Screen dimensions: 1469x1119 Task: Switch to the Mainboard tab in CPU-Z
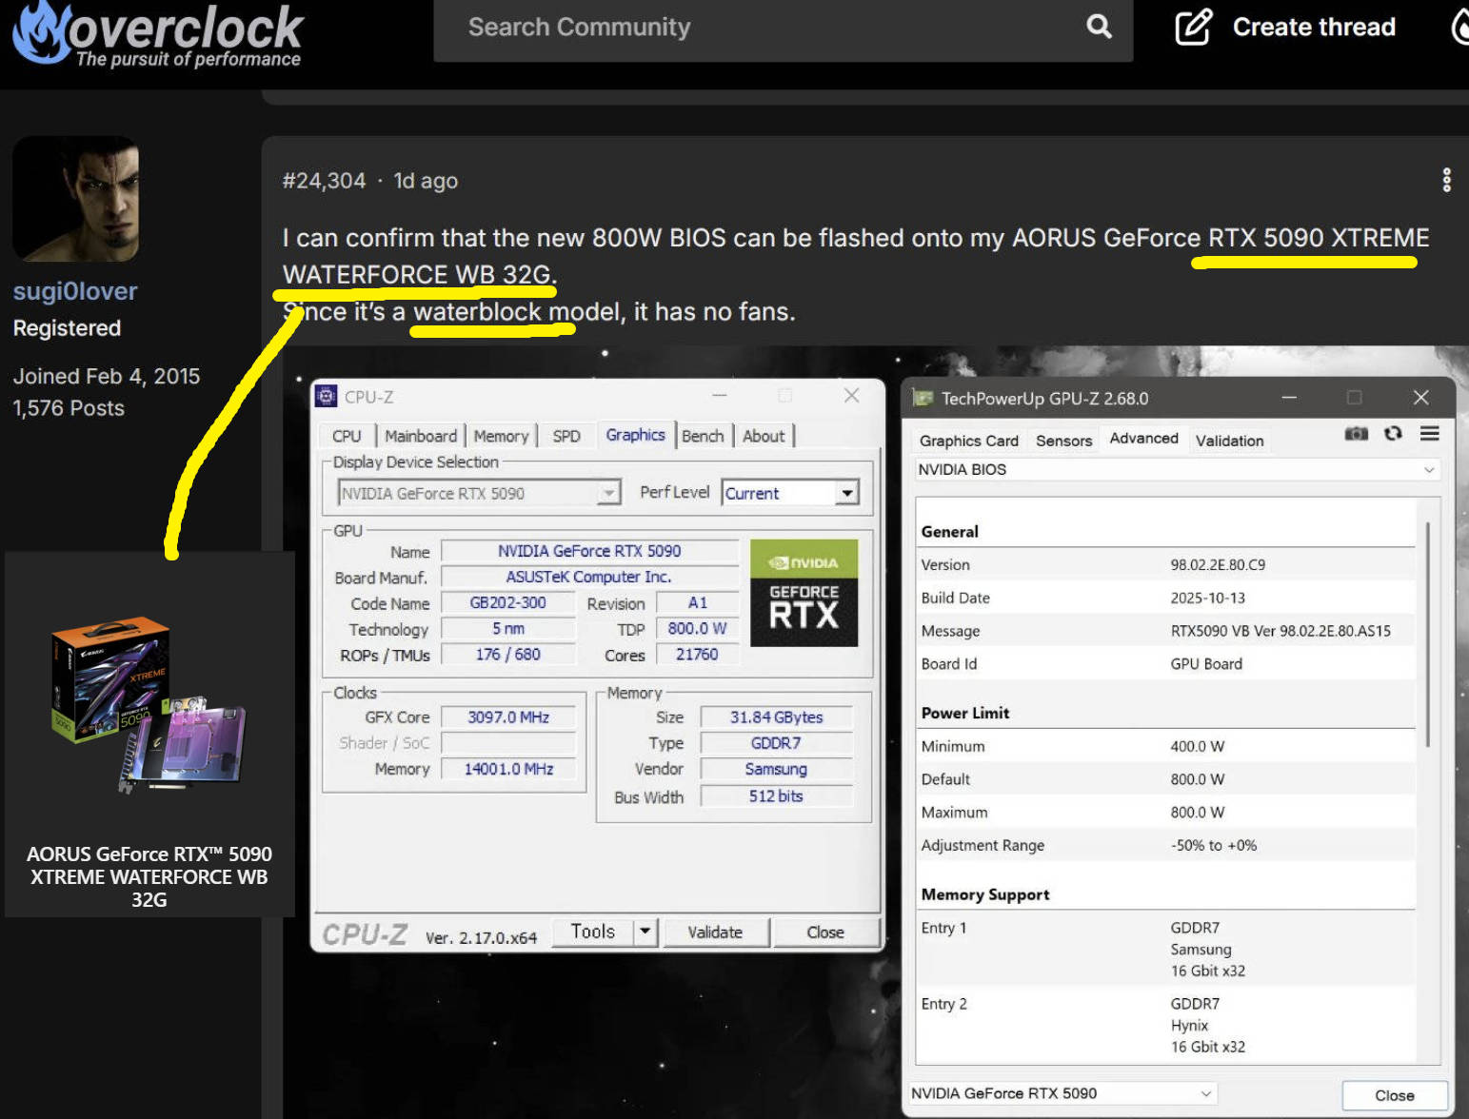[421, 436]
